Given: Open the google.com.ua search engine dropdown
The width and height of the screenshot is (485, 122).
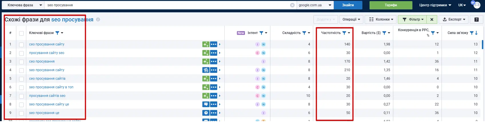Looking at the screenshot, I should [315, 5].
